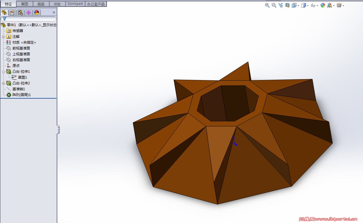
Task: Select 草图1 under 凸台-拉伸1
Action: [x=22, y=77]
